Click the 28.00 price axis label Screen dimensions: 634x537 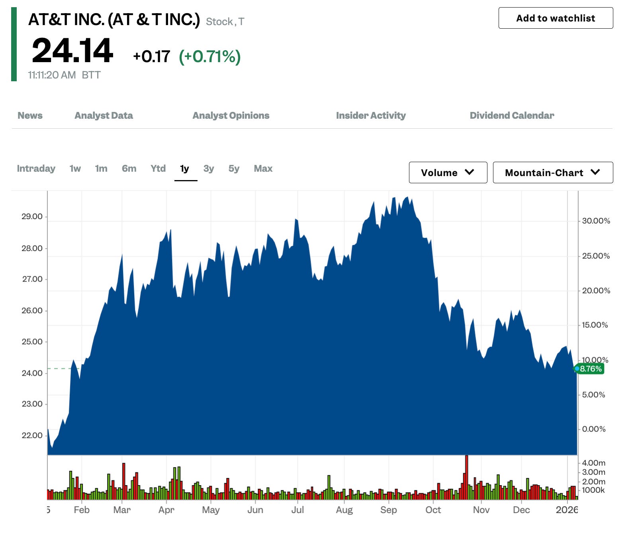tap(32, 248)
